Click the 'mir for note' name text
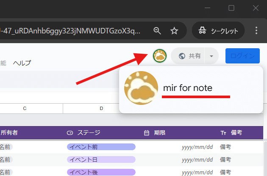The height and width of the screenshot is (176, 267). click(x=188, y=88)
